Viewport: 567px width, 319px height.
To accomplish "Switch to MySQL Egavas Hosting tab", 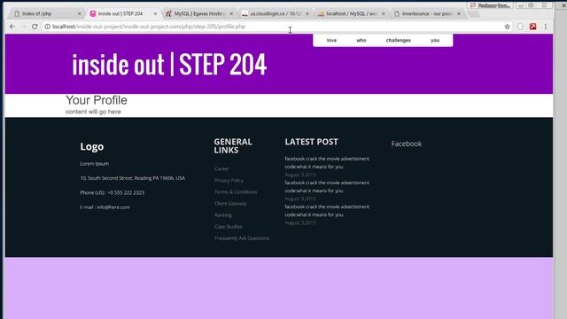I will pyautogui.click(x=198, y=13).
